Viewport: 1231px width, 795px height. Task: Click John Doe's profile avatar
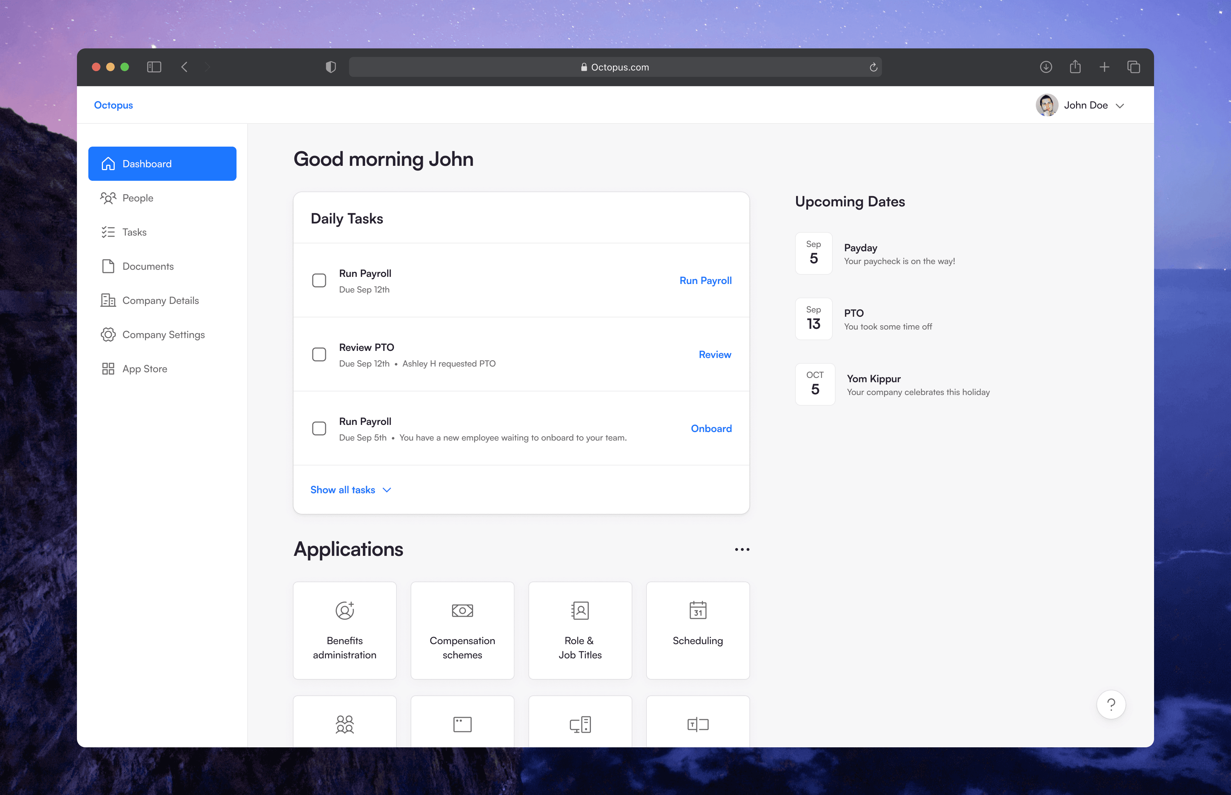(x=1046, y=105)
